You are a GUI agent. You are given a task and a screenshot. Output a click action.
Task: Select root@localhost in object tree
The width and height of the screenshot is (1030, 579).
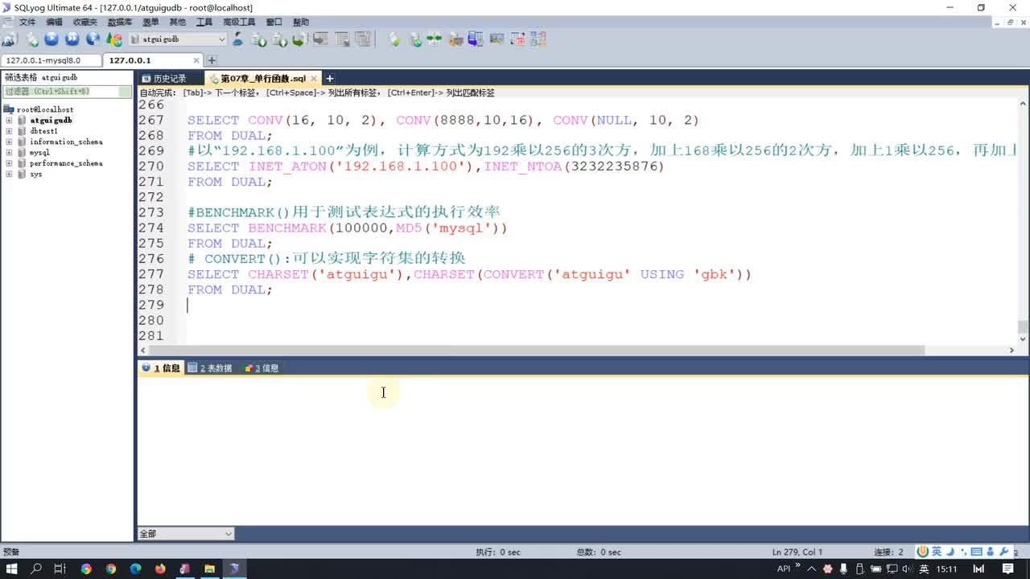click(x=44, y=109)
